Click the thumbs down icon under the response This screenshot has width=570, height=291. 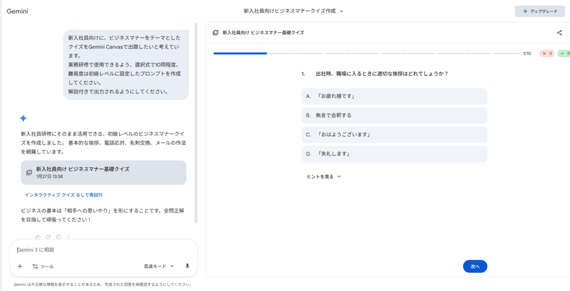click(48, 237)
